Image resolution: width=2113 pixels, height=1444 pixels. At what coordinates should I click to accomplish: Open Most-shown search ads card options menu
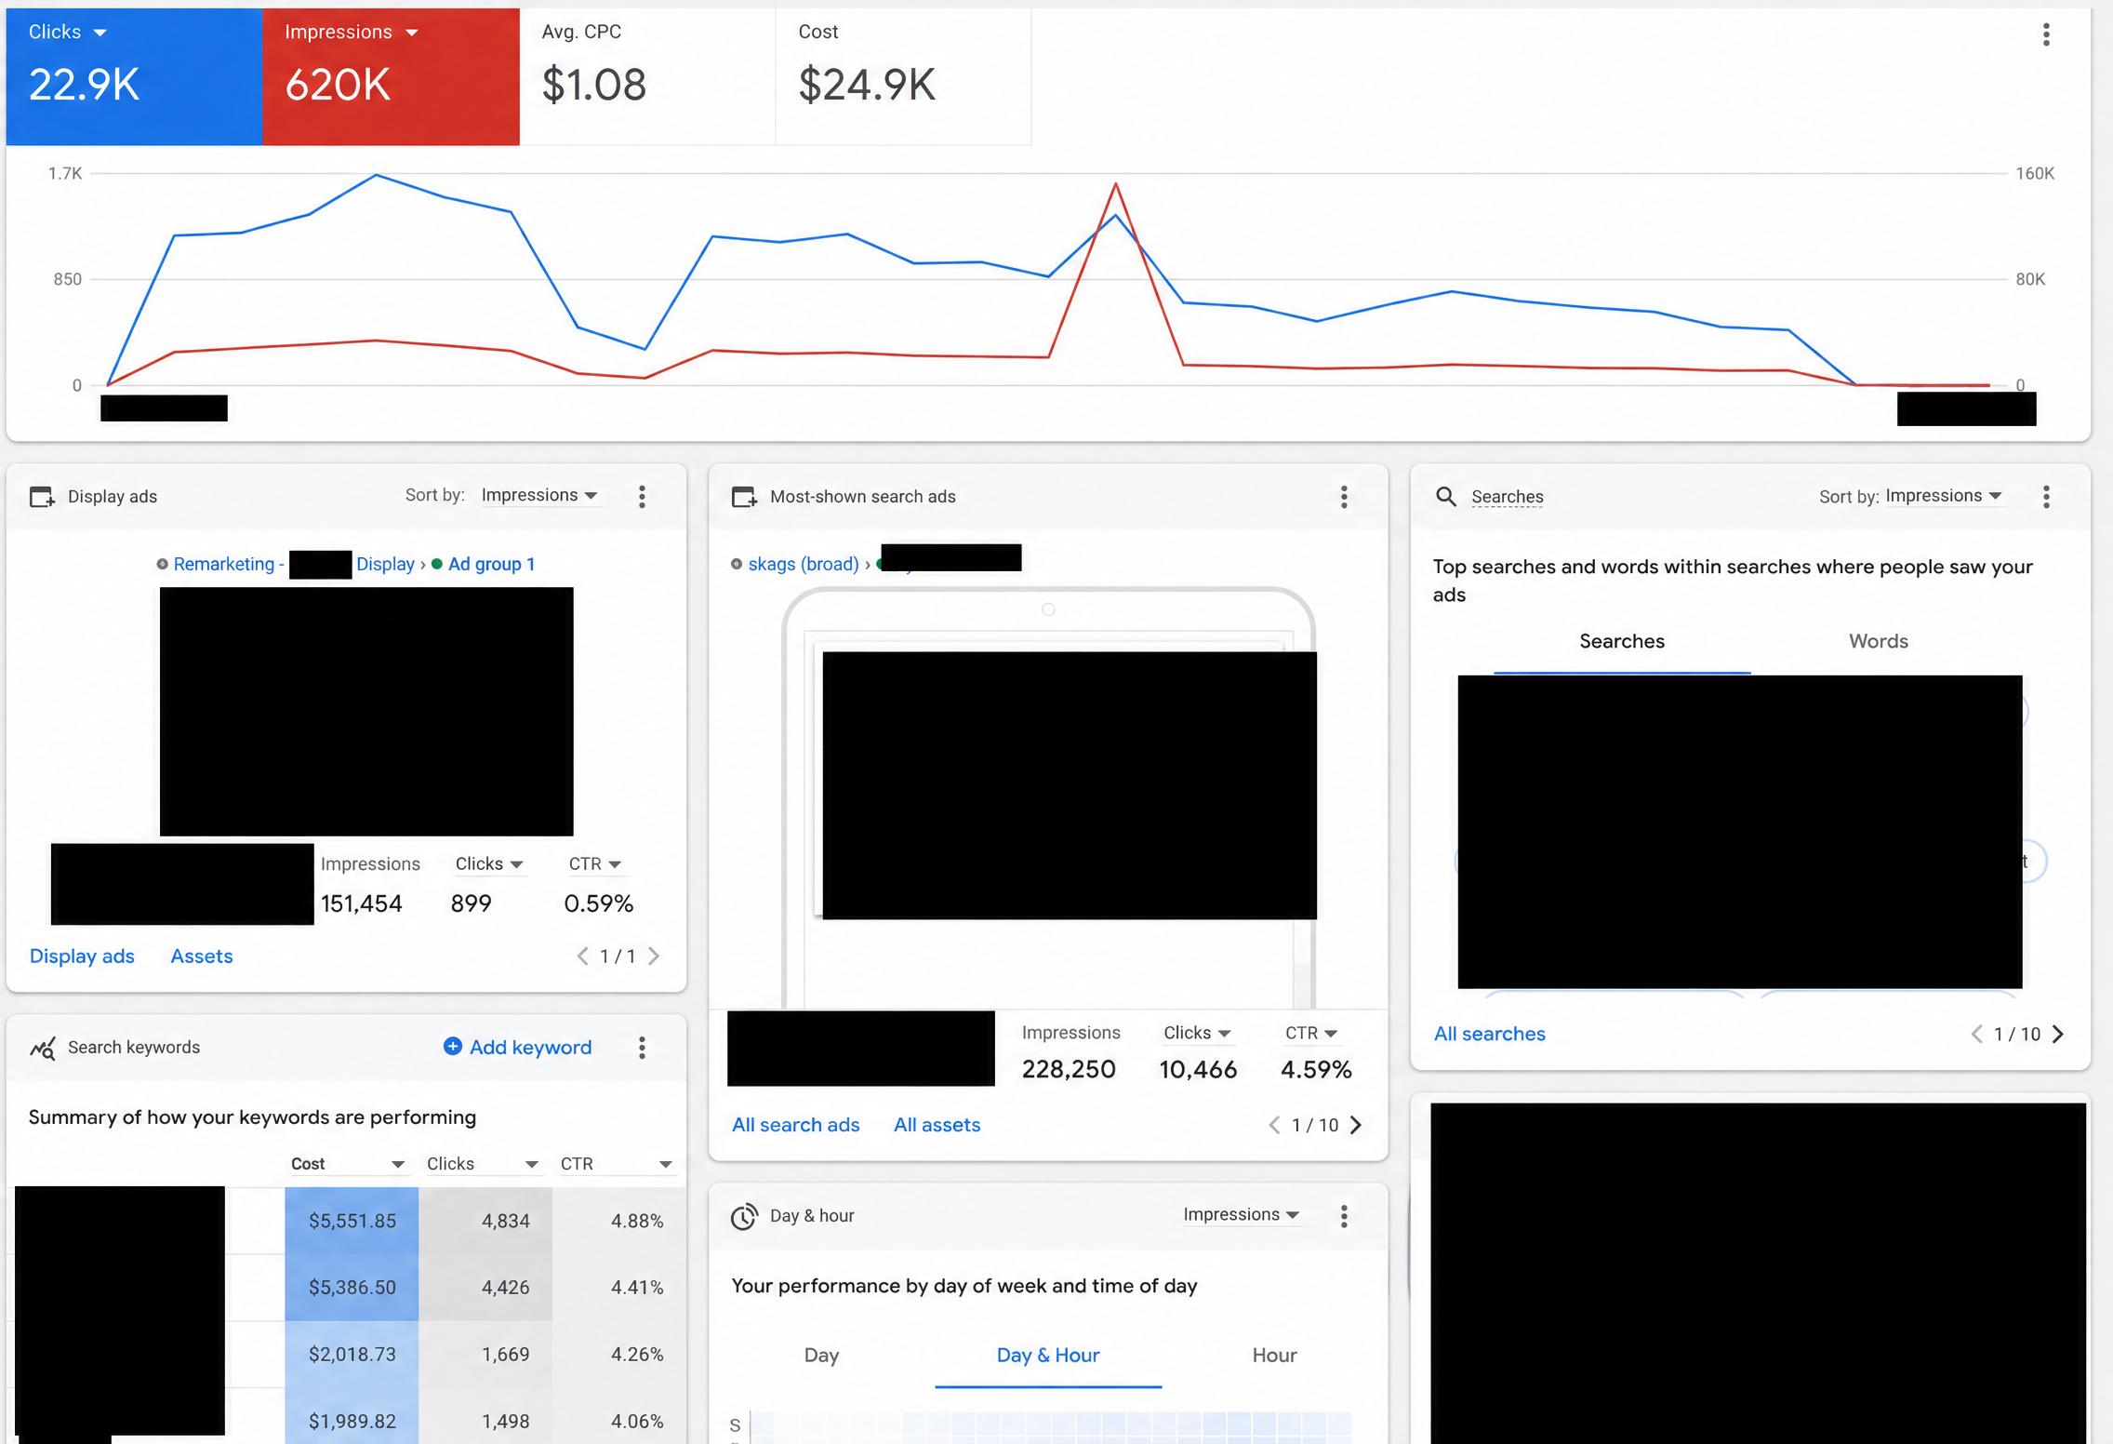[x=1344, y=497]
